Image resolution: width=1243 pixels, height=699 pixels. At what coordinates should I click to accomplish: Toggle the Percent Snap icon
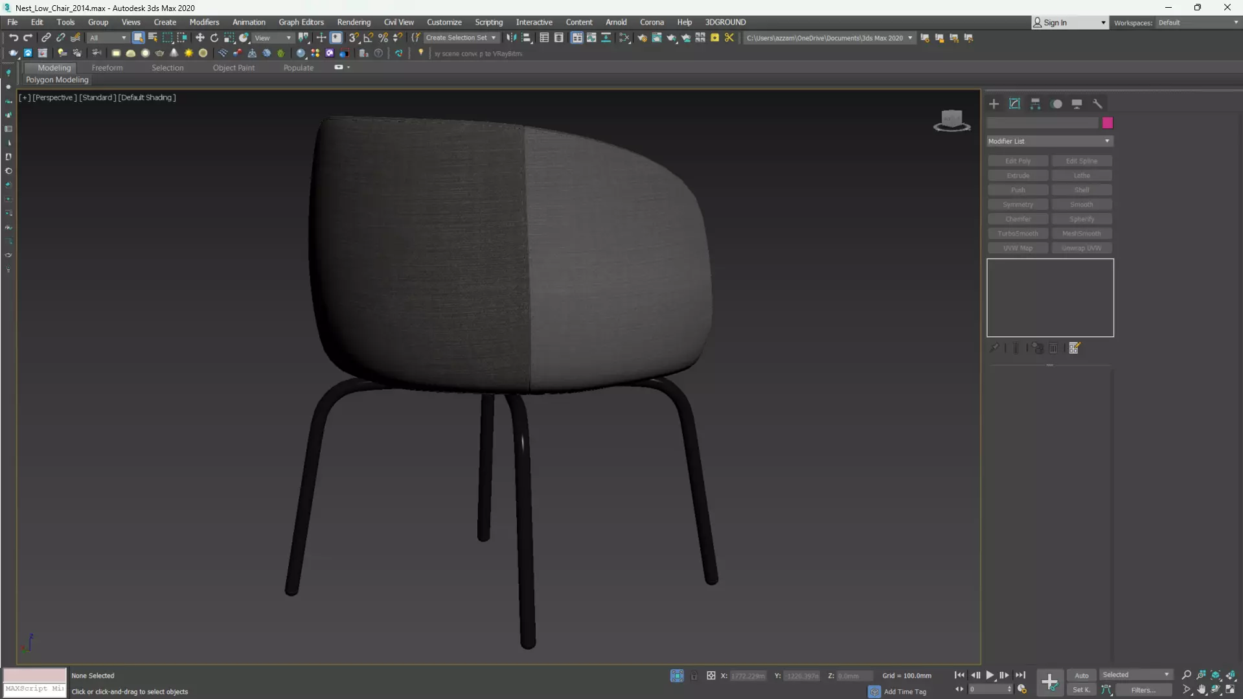383,38
